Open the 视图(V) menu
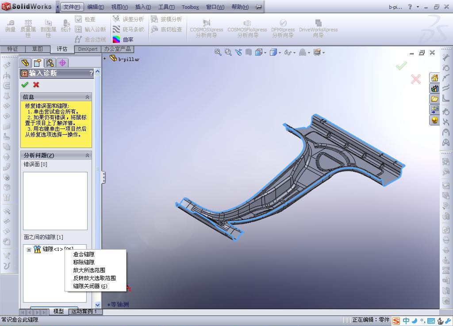 tap(119, 7)
